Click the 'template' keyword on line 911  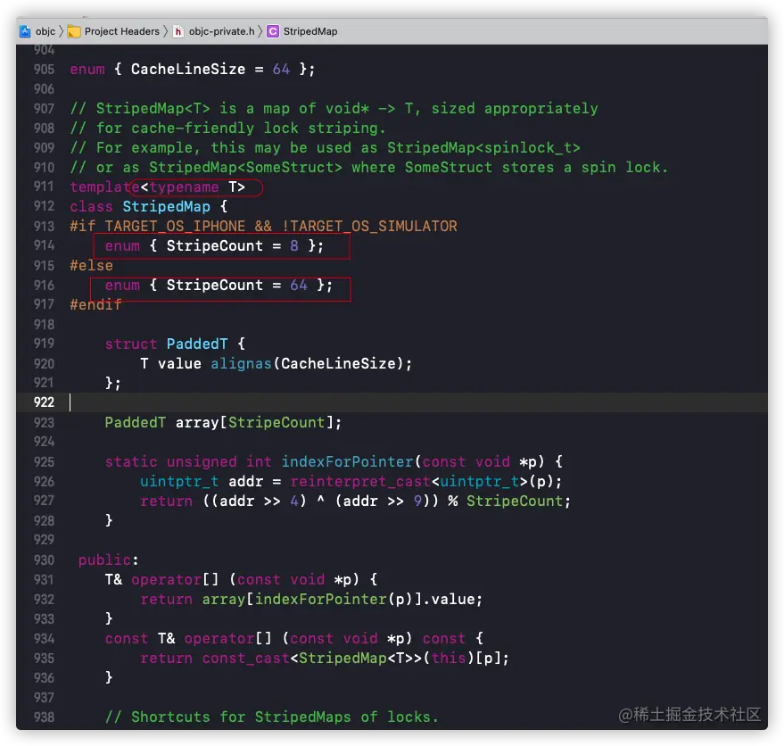click(x=104, y=187)
